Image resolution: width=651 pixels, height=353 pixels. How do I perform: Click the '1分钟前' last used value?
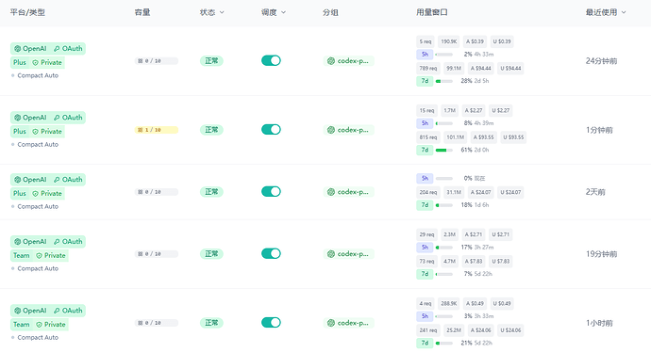(599, 130)
